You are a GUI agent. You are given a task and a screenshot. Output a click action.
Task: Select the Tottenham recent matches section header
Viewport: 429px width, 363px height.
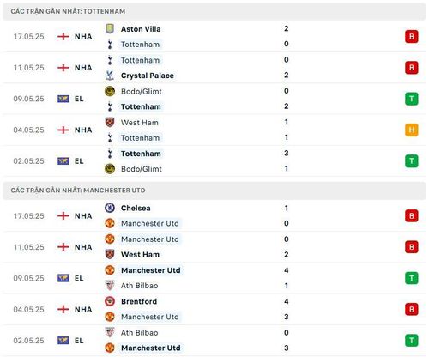click(214, 11)
